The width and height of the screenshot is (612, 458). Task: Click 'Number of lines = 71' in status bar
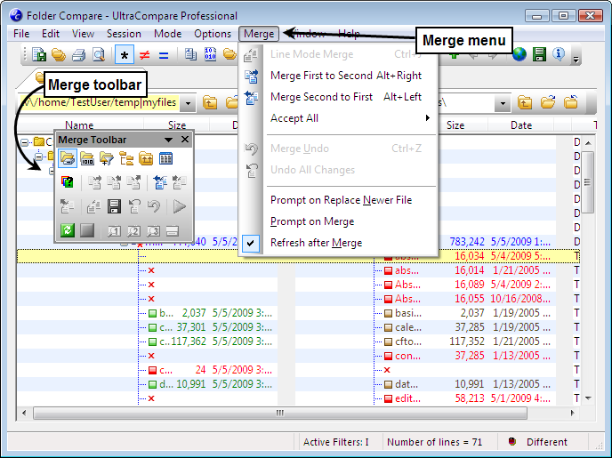coord(434,442)
